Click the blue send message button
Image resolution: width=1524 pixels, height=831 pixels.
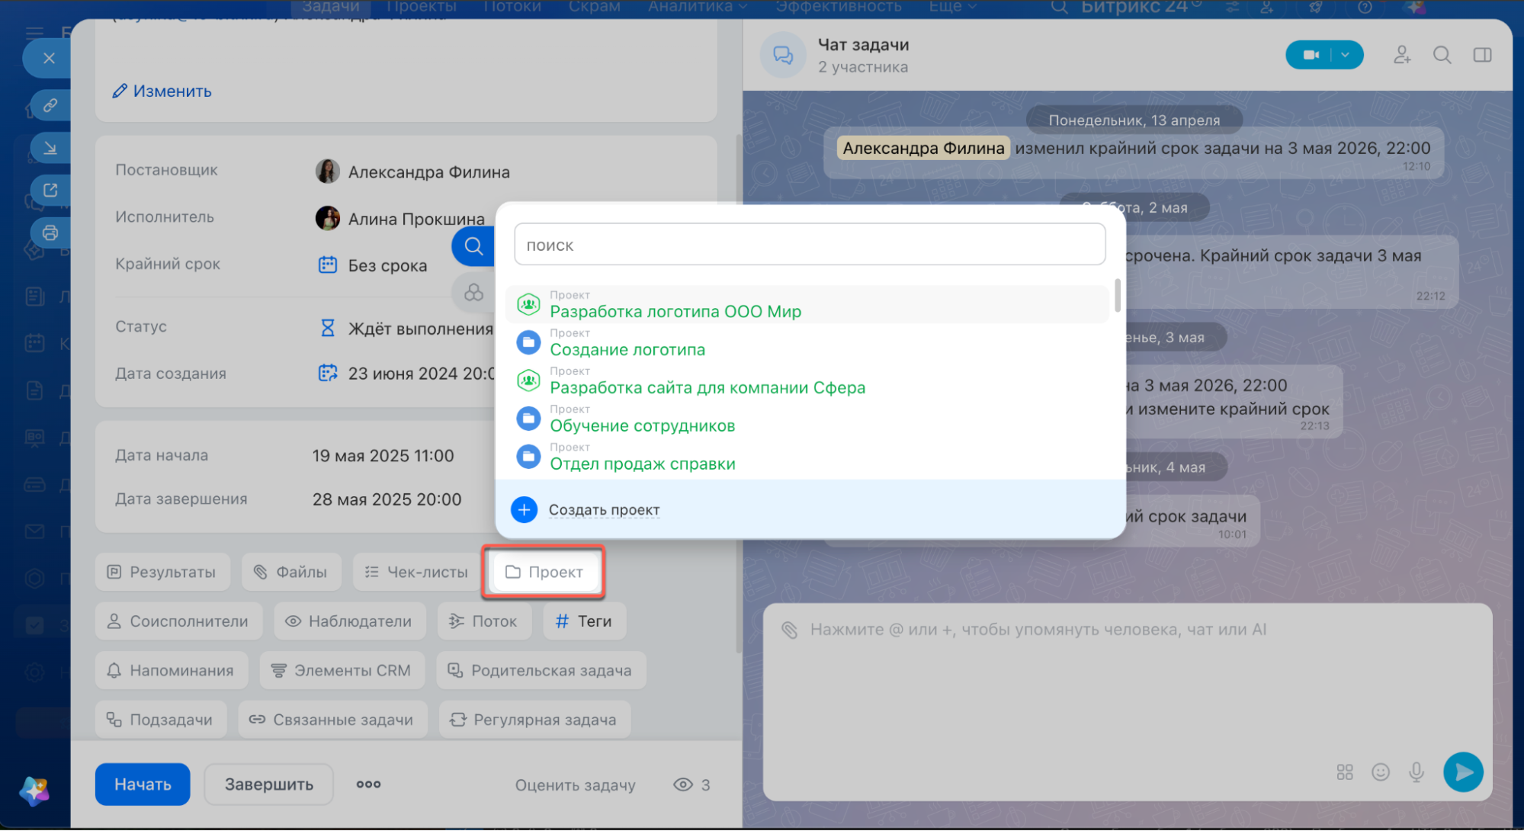click(x=1463, y=772)
